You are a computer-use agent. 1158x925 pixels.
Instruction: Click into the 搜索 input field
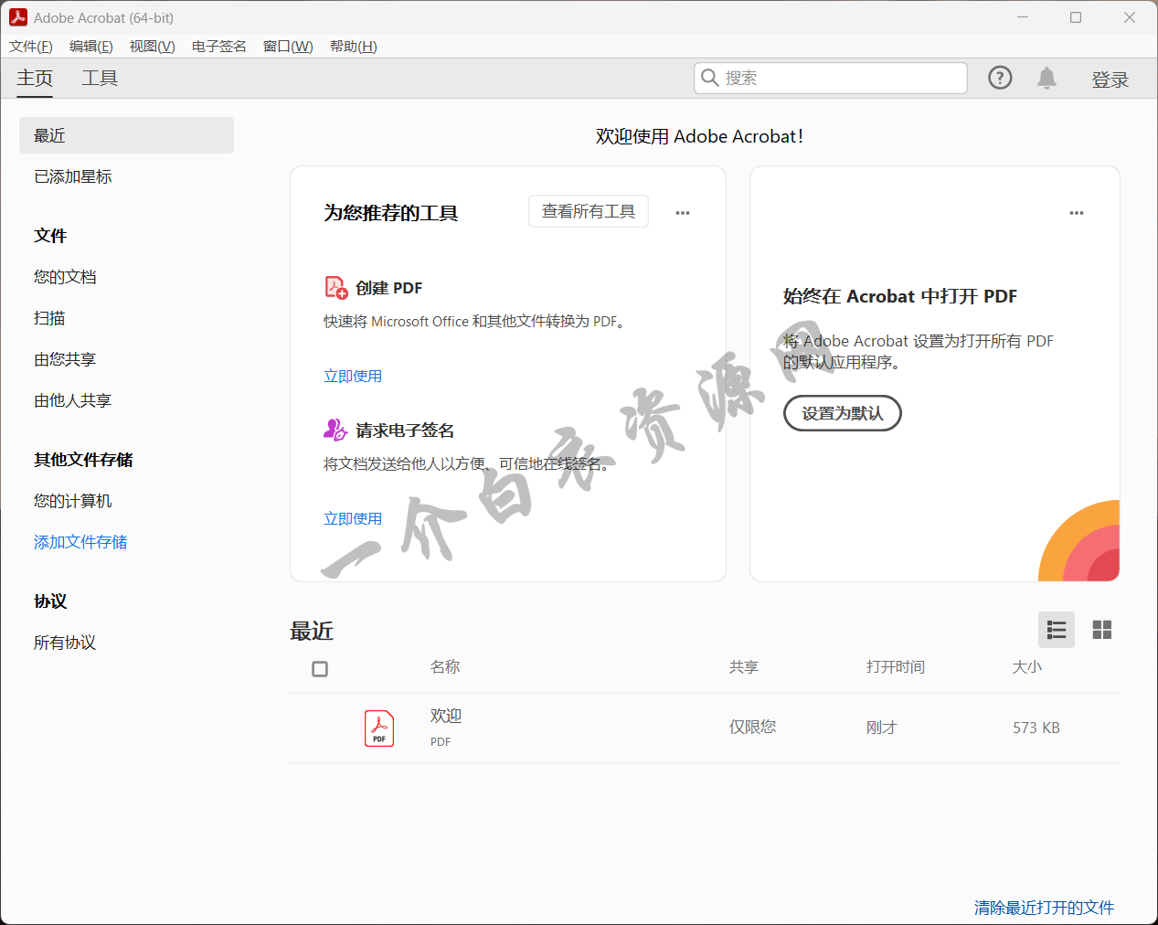pos(841,79)
